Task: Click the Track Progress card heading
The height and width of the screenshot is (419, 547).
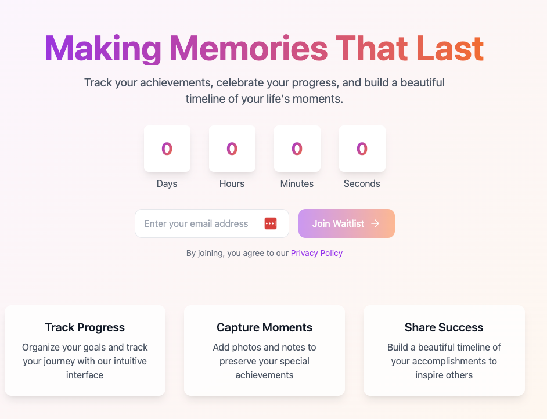Action: click(85, 327)
